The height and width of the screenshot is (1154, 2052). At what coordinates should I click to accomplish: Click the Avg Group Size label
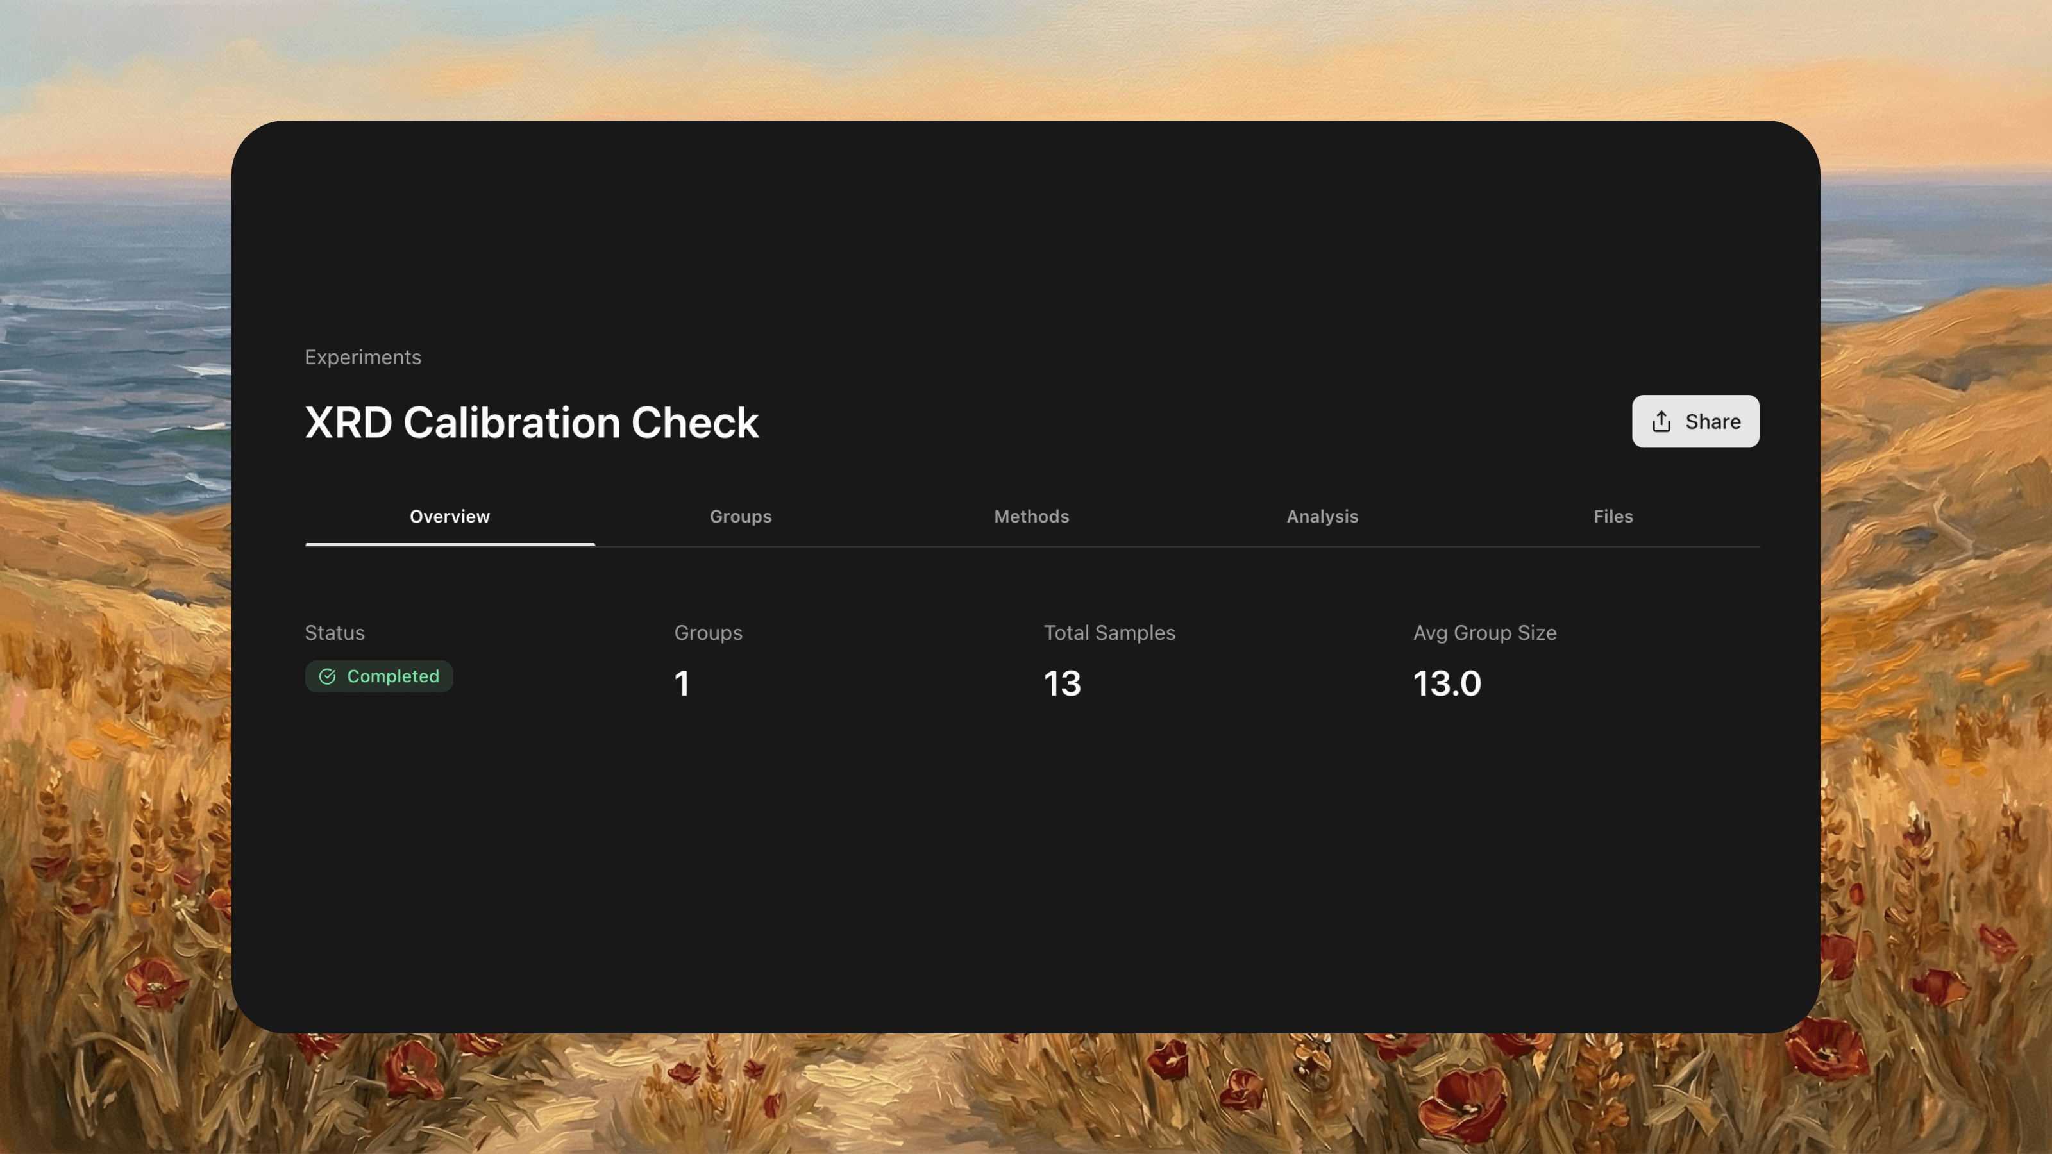[x=1484, y=632]
